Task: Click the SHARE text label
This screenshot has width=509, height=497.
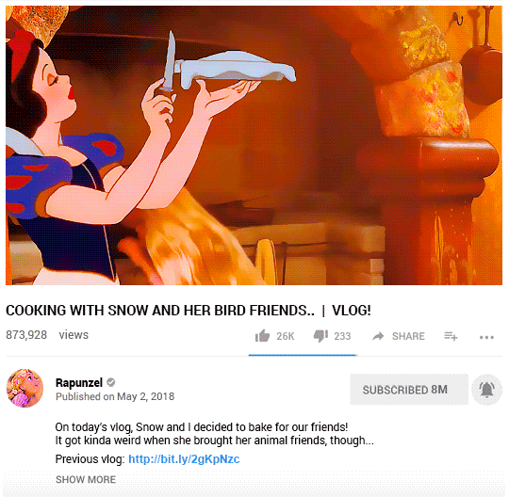Action: point(408,336)
